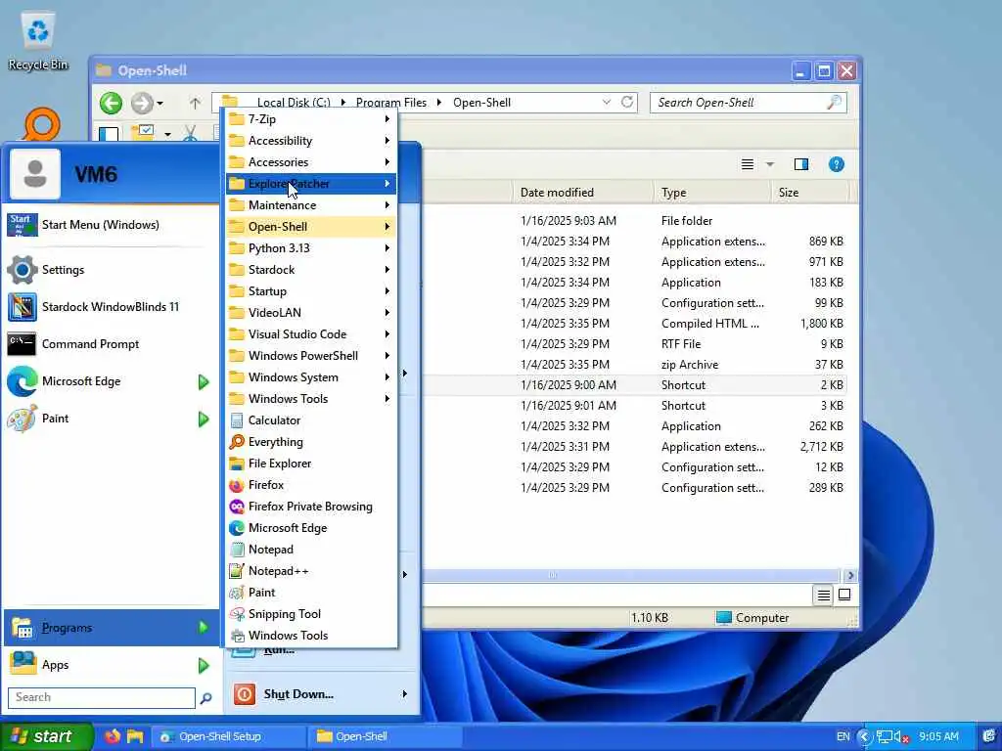
Task: Expand Microsoft Edge jump list arrow
Action: pyautogui.click(x=204, y=382)
